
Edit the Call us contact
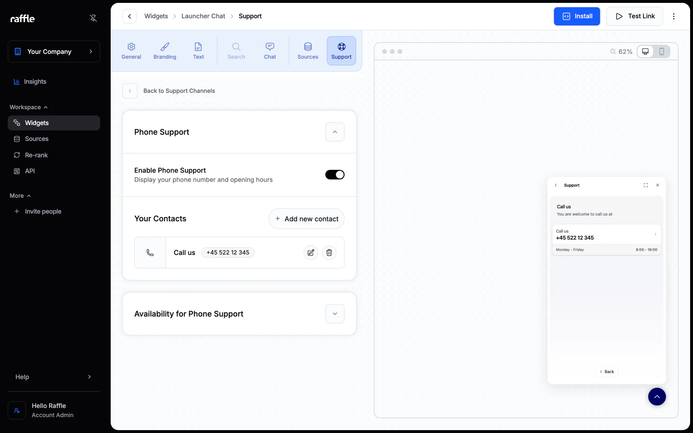(311, 253)
